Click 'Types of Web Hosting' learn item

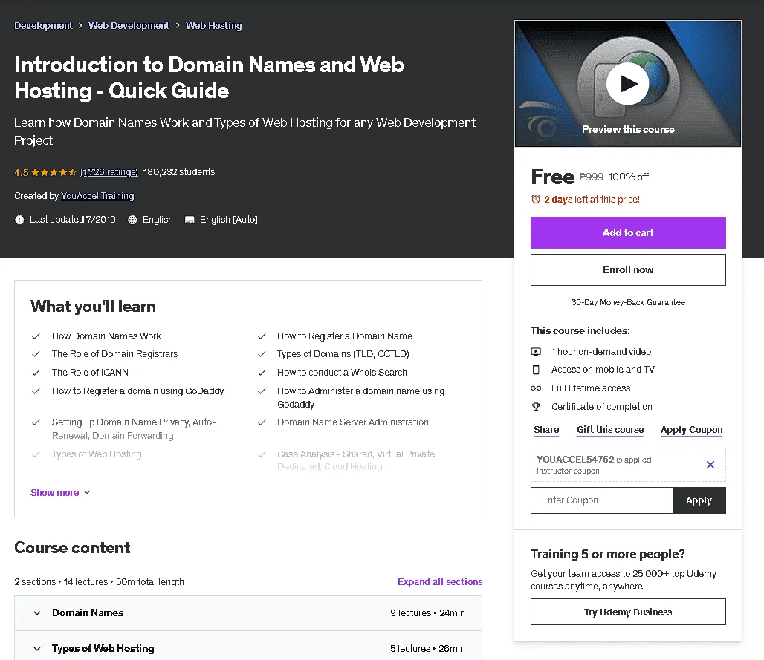(97, 454)
